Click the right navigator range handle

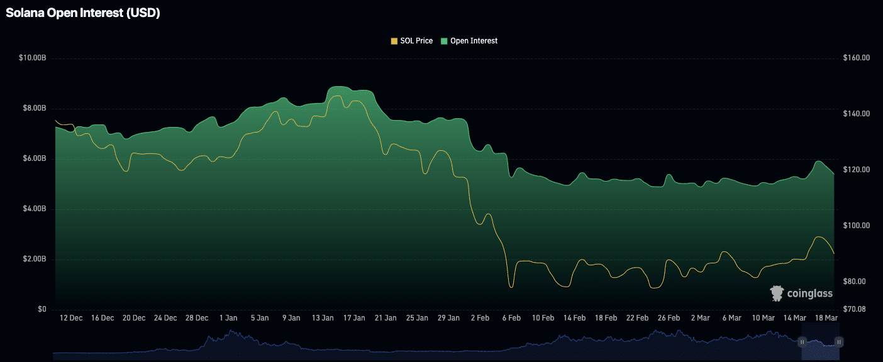pyautogui.click(x=839, y=342)
